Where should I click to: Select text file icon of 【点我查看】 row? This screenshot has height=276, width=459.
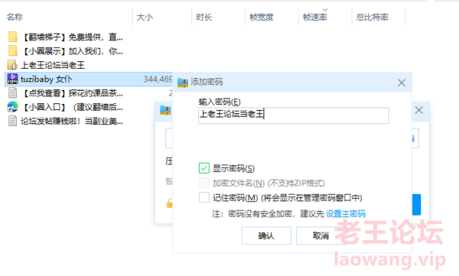[12, 93]
